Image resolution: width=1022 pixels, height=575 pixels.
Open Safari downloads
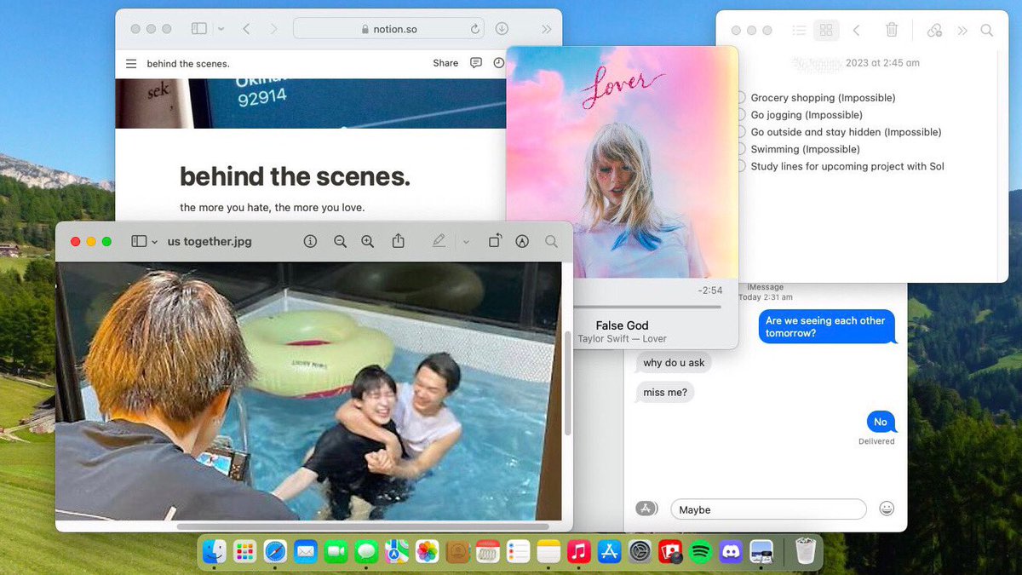point(502,28)
